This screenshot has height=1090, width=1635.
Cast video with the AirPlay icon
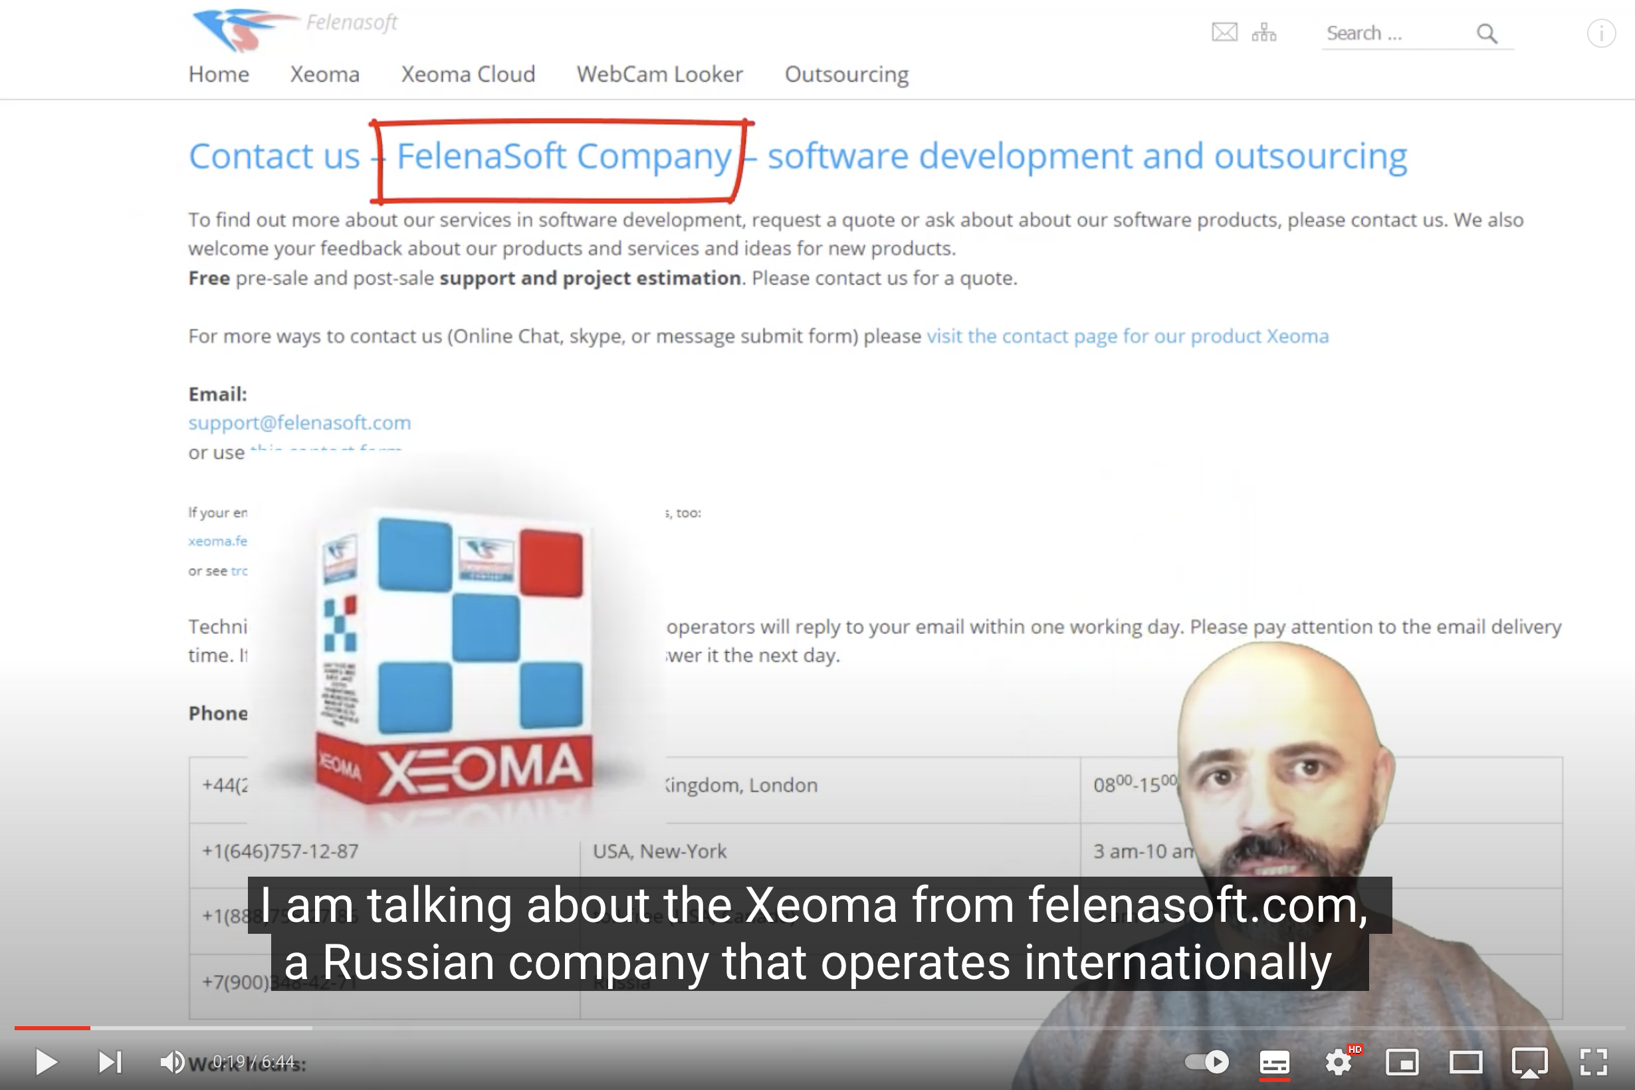pos(1530,1062)
